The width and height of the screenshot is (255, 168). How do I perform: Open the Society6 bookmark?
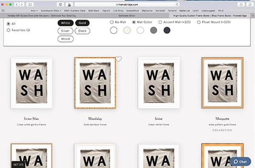click(x=160, y=11)
